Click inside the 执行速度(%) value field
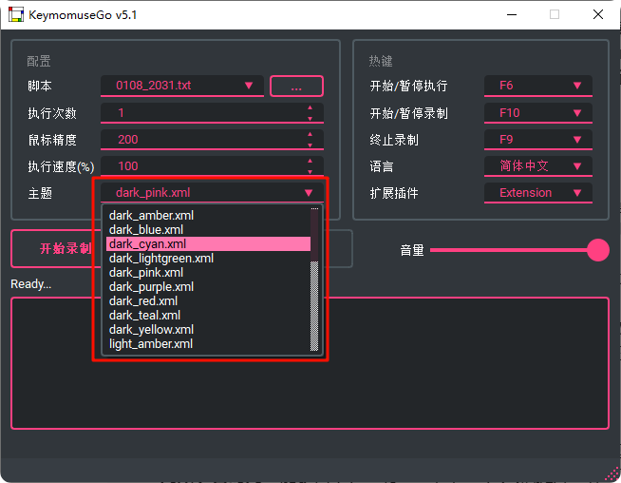Image resolution: width=621 pixels, height=483 pixels. pos(199,166)
